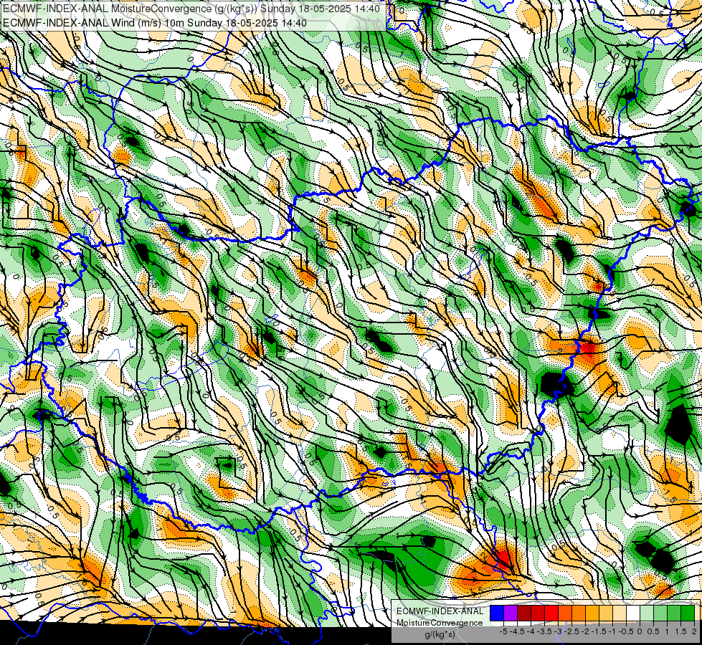Click the legend tick value -3.5

click(544, 631)
